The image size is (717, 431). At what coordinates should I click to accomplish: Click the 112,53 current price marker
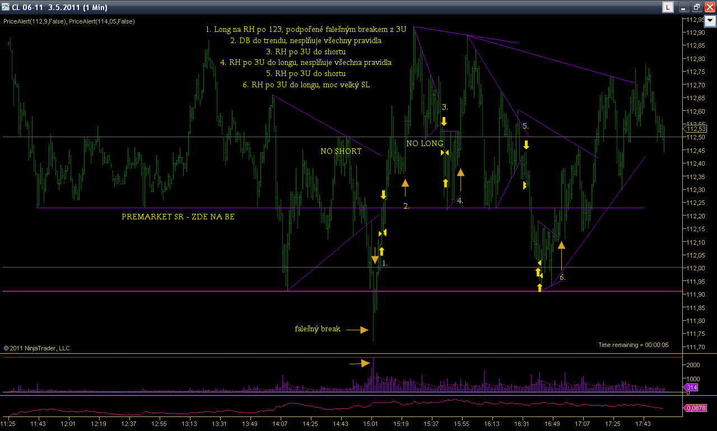point(695,129)
